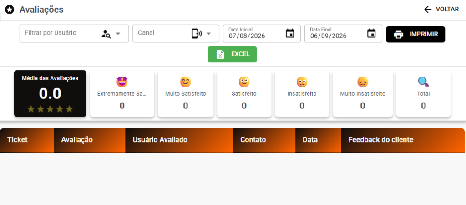
Task: Click the Canal field label
Action: [146, 33]
